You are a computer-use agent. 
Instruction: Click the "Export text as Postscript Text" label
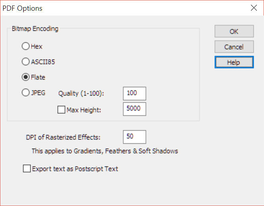(x=75, y=169)
